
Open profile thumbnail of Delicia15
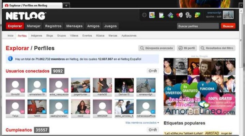click(x=124, y=85)
